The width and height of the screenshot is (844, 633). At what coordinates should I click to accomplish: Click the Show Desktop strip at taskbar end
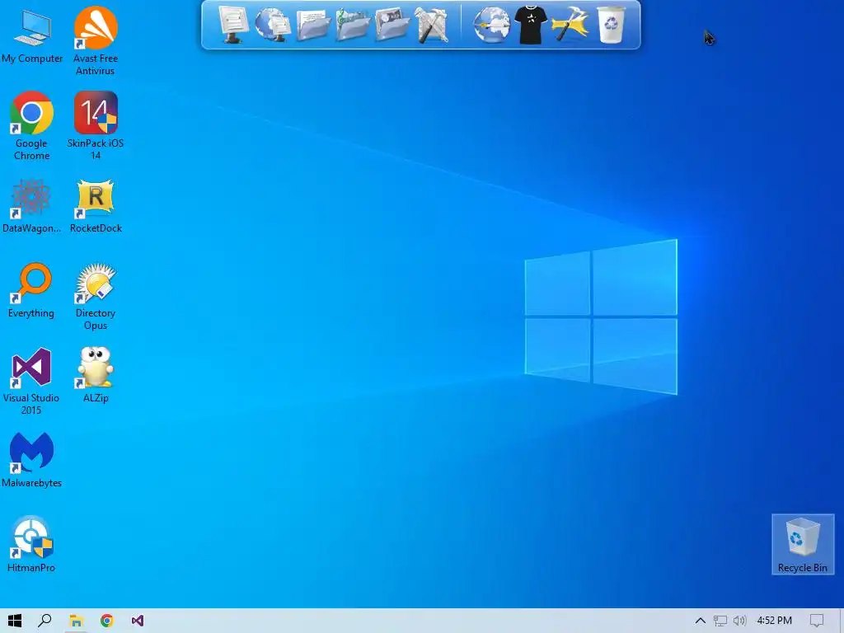[x=842, y=621]
